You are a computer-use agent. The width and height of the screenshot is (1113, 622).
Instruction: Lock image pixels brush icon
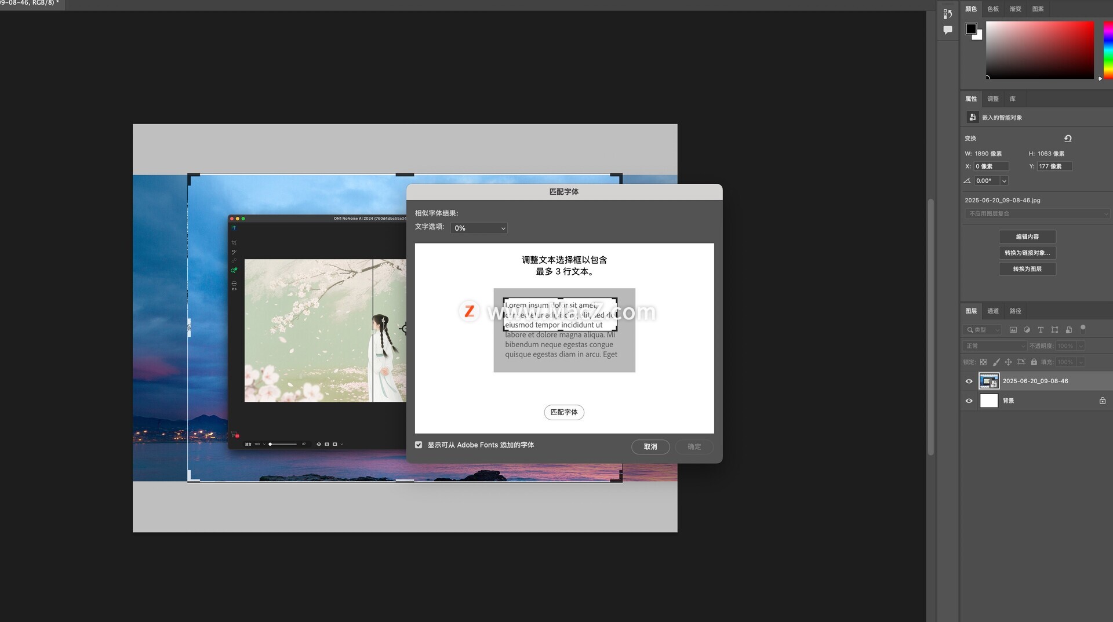[996, 362]
